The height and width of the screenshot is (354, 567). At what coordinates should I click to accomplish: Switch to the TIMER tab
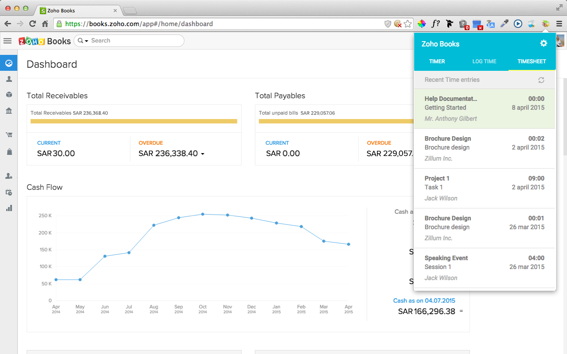(437, 62)
